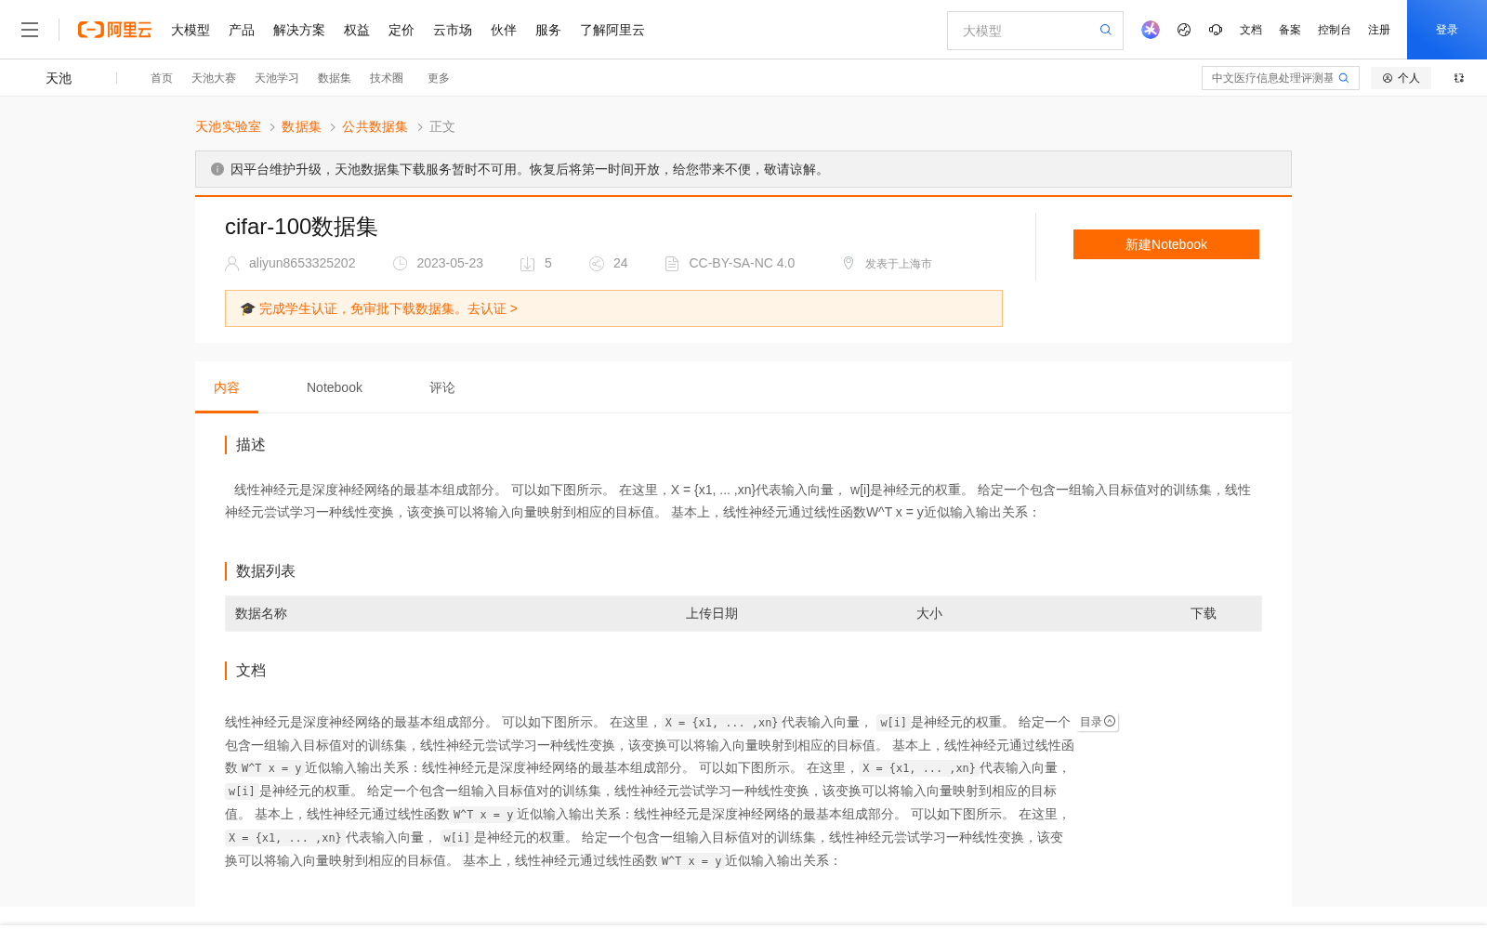This screenshot has height=929, width=1487.
Task: Click 公共数据集 breadcrumb link
Action: pyautogui.click(x=375, y=126)
